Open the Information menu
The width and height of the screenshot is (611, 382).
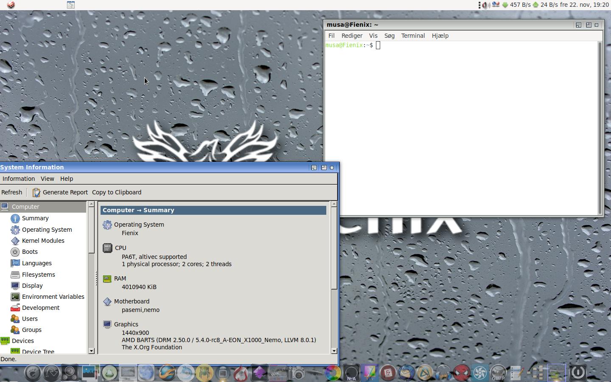[x=19, y=179]
